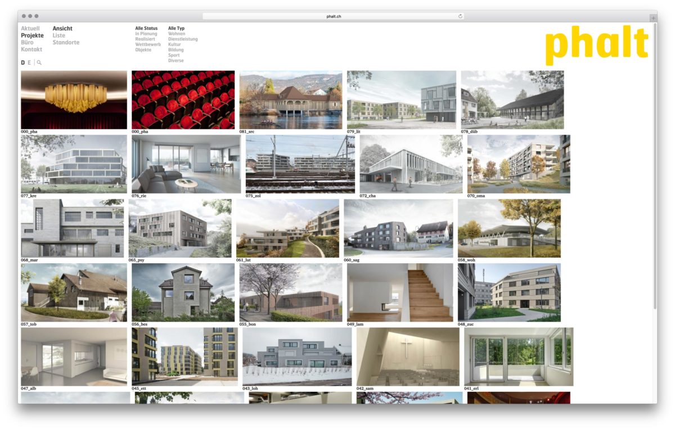This screenshot has width=675, height=429.
Task: Click the vertical page scrollbar
Action: pyautogui.click(x=655, y=169)
